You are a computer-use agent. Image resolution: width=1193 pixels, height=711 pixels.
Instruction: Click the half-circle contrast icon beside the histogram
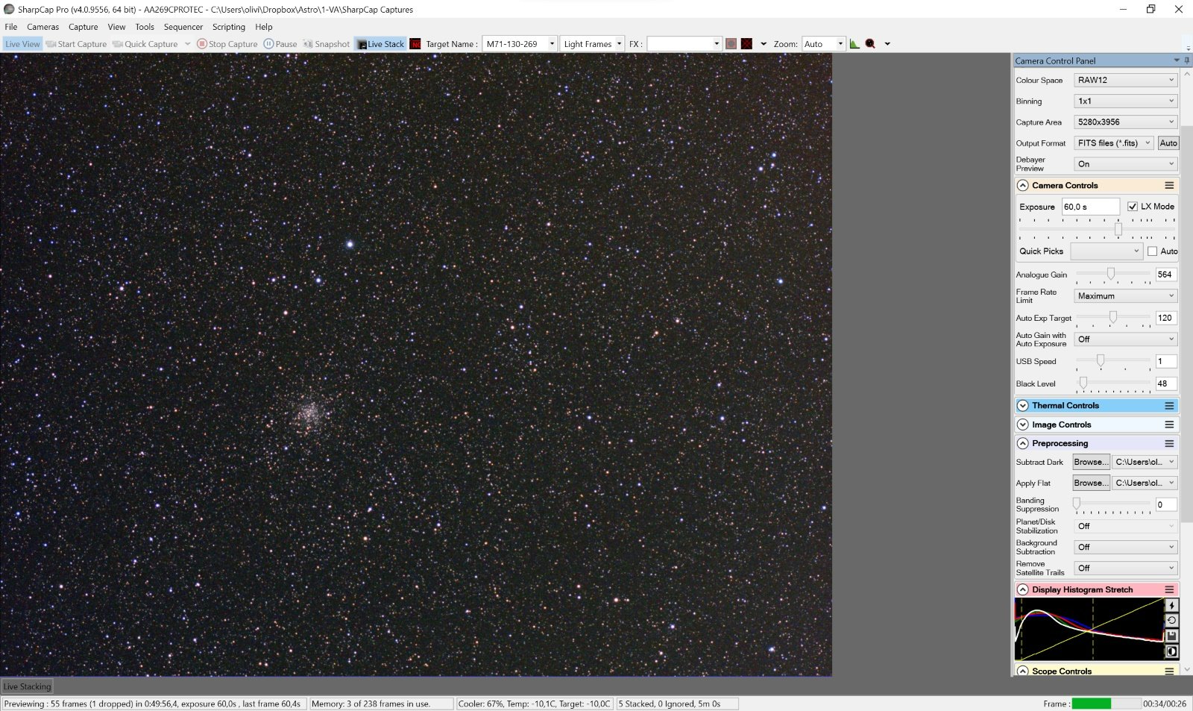pos(1171,651)
